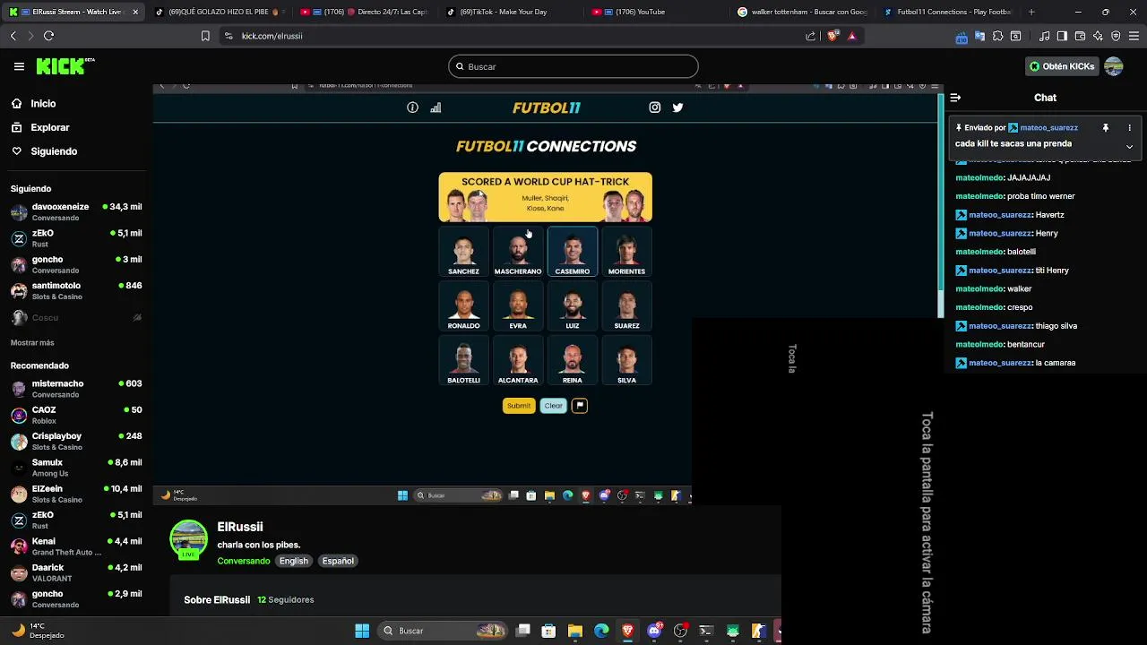This screenshot has width=1147, height=645.
Task: Select the SANCHEZ player card
Action: pos(463,252)
